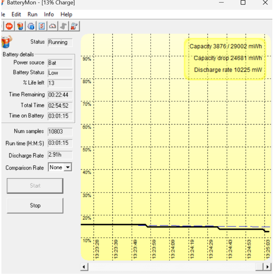Click the battery icon in the toolbar
This screenshot has height=274, width=274.
pos(20,26)
